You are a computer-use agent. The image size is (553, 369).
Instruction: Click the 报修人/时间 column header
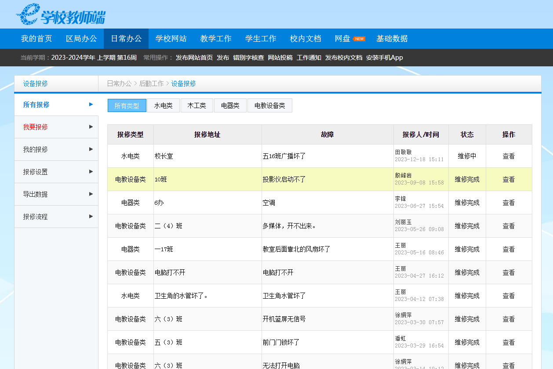coord(421,134)
